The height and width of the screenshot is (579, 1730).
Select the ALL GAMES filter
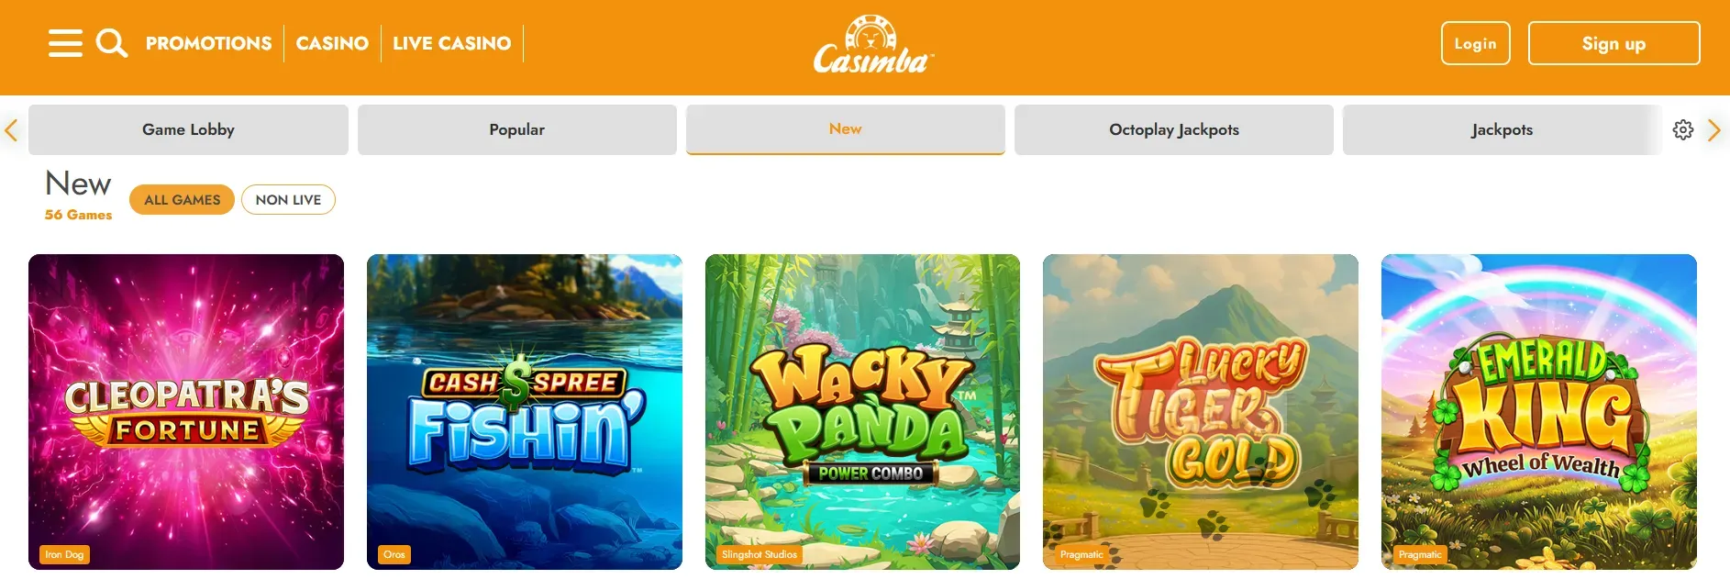[182, 199]
